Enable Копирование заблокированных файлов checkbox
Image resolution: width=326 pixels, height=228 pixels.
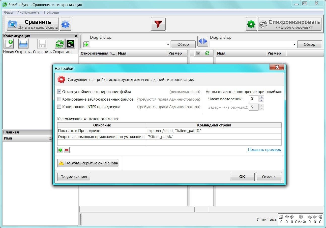click(60, 99)
